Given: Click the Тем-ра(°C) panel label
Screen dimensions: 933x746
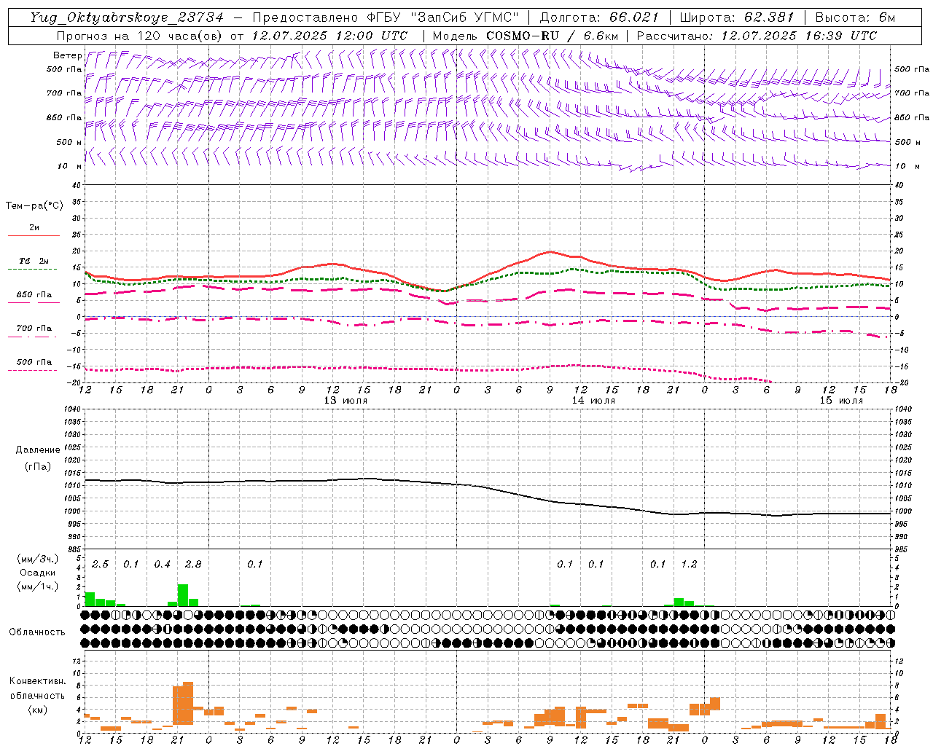Looking at the screenshot, I should pos(34,206).
